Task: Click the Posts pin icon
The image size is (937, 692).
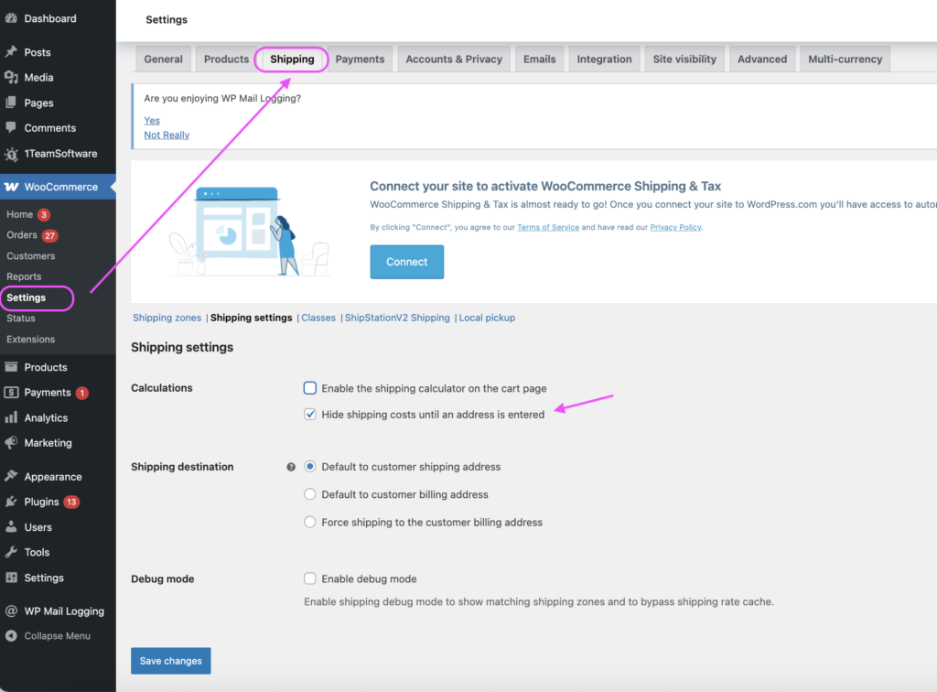Action: 11,52
